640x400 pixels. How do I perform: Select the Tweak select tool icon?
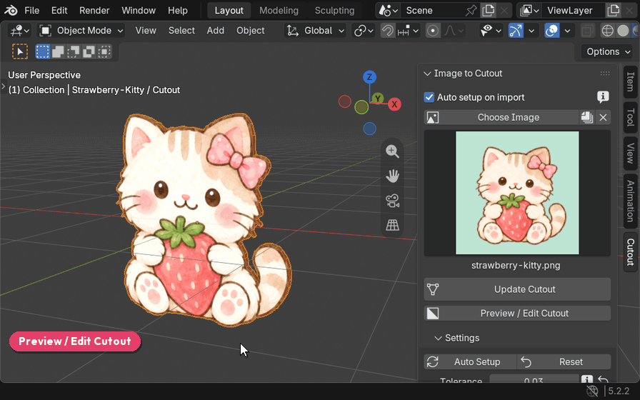[x=19, y=51]
